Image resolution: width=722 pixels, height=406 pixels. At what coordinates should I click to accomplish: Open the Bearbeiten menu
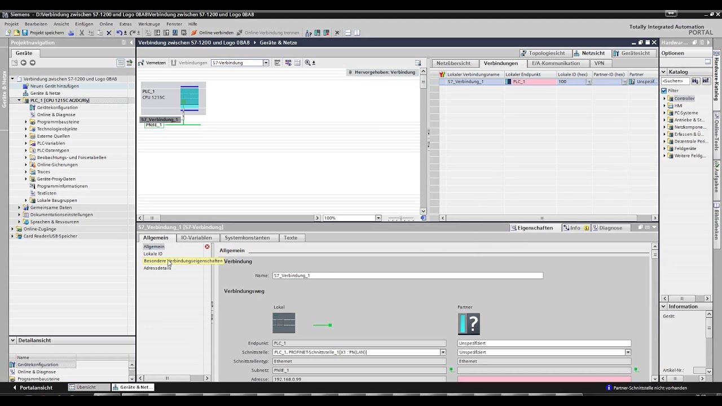coord(36,24)
